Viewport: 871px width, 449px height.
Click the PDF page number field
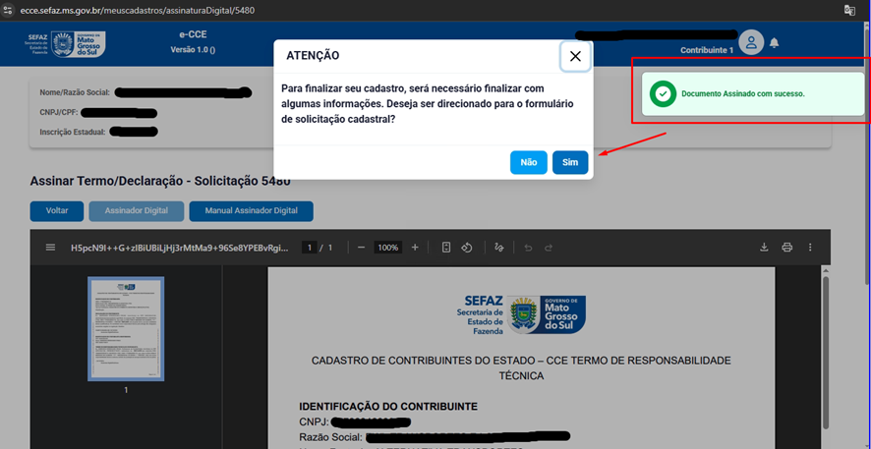coord(309,248)
